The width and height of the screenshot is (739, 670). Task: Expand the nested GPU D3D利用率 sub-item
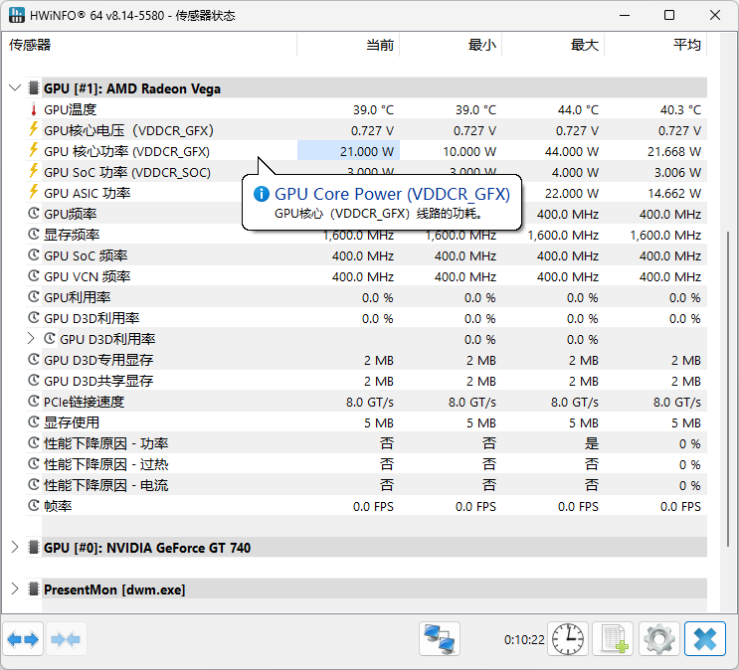[x=31, y=339]
